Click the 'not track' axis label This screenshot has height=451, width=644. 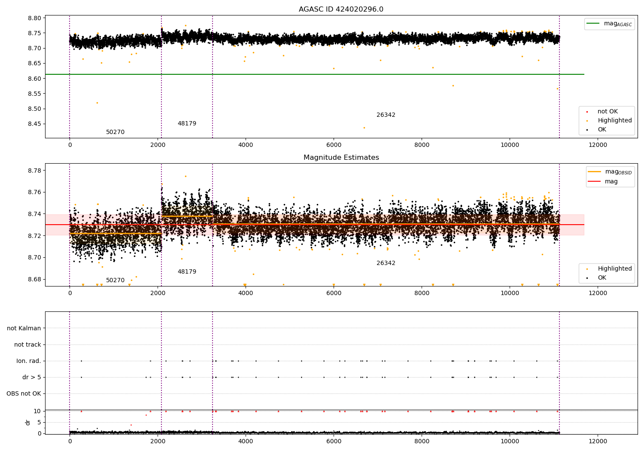[27, 345]
